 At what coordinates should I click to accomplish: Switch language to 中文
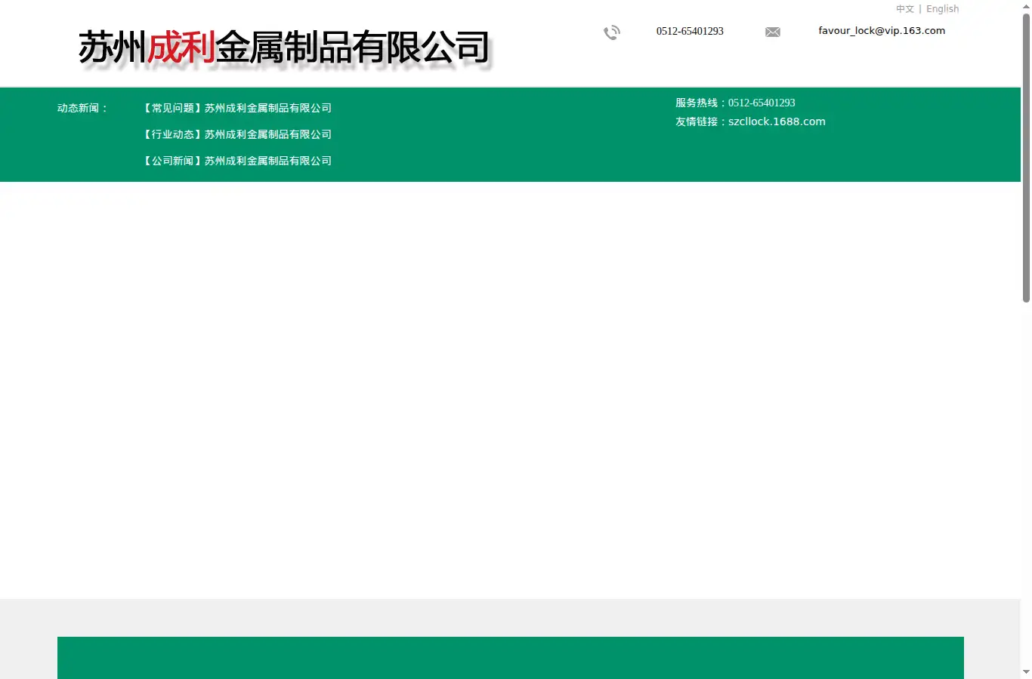coord(905,9)
